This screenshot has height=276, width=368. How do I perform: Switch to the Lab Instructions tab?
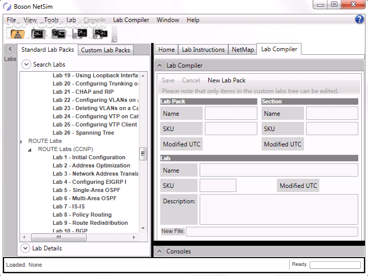[x=203, y=50]
